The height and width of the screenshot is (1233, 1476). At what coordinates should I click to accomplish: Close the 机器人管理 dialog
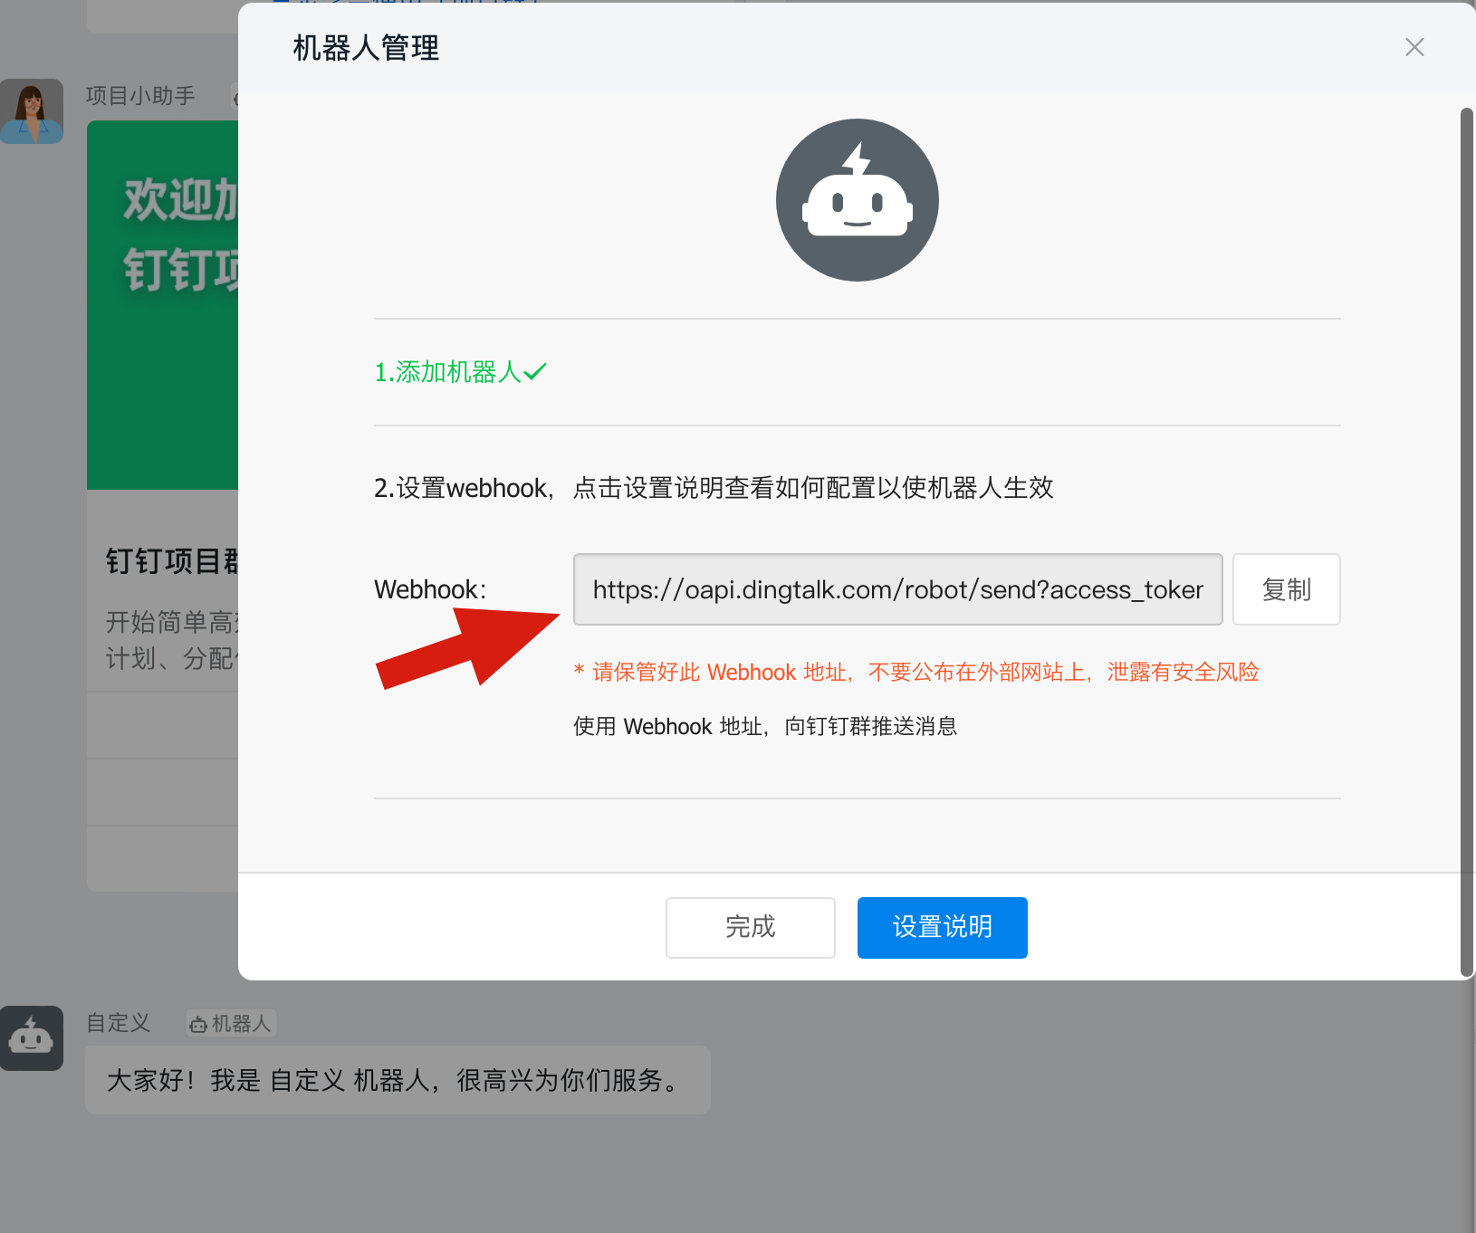1414,47
